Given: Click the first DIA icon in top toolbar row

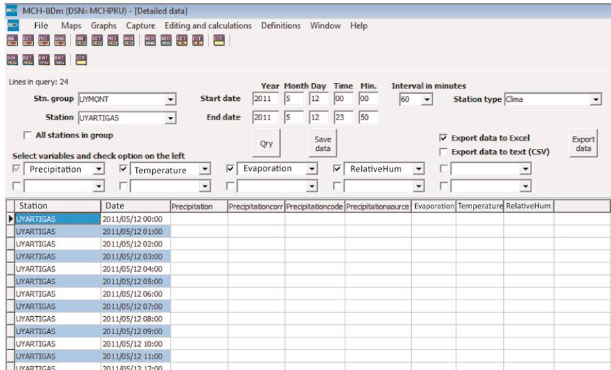Looking at the screenshot, I should 12,41.
